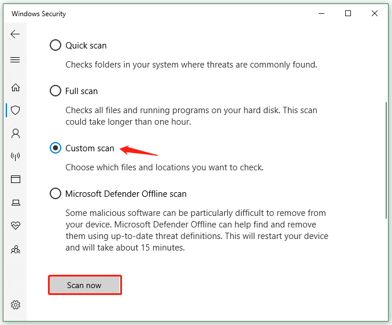The width and height of the screenshot is (392, 325).
Task: Open Family options people icon
Action: coord(16,249)
